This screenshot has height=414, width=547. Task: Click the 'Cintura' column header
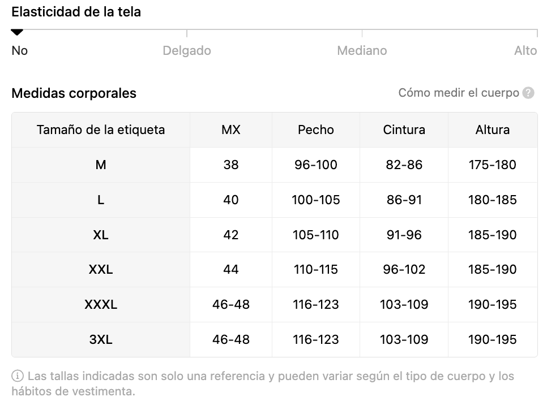[404, 130]
